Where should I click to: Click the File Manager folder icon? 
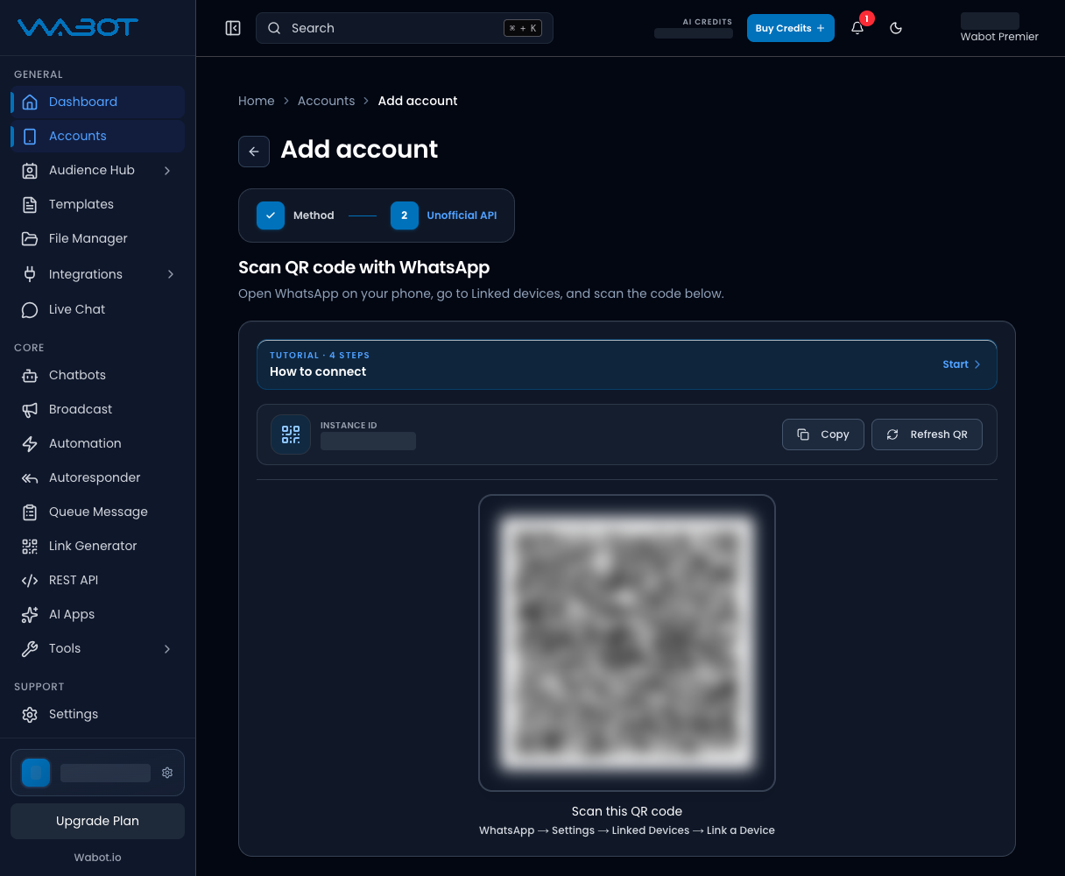pyautogui.click(x=30, y=238)
